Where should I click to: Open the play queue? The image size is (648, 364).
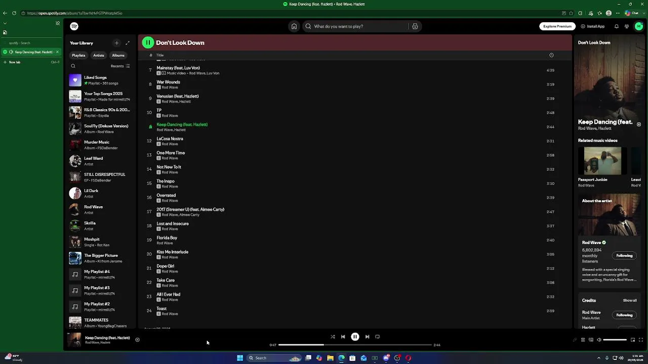click(x=583, y=340)
